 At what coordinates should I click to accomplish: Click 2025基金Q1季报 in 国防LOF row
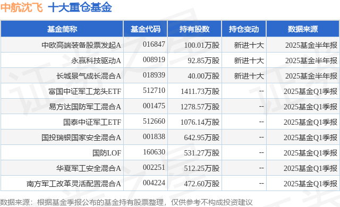(x=310, y=153)
